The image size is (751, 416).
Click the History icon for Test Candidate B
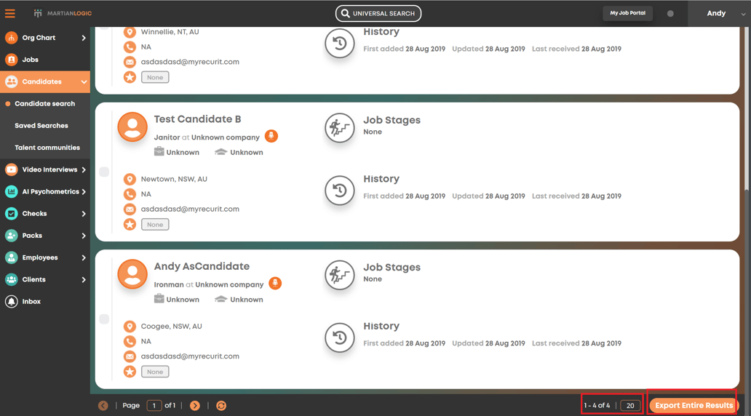(340, 191)
